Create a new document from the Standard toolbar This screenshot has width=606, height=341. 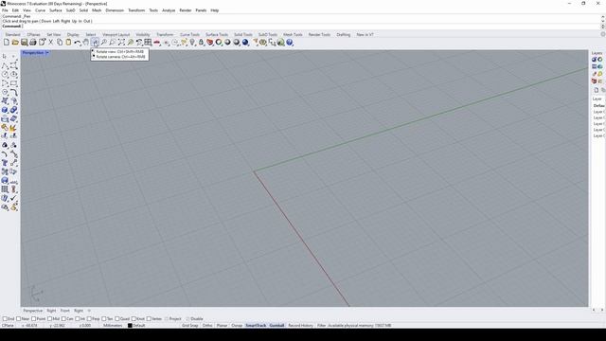point(7,43)
